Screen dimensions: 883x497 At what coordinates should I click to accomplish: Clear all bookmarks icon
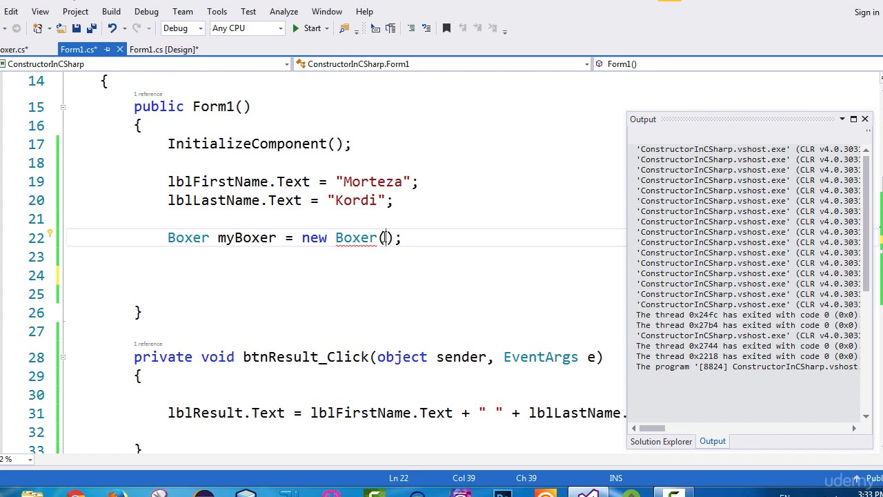[x=493, y=28]
